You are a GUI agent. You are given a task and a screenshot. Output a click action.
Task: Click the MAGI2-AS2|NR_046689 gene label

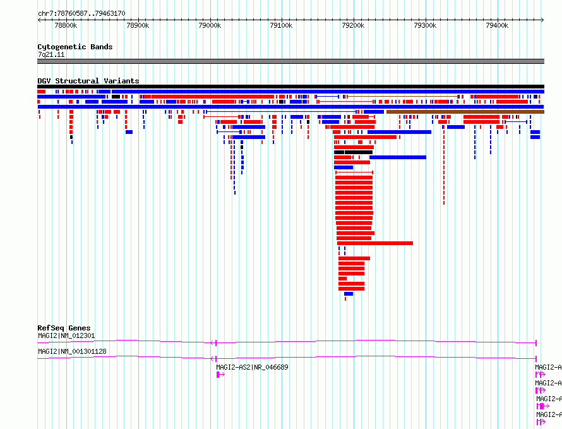252,367
